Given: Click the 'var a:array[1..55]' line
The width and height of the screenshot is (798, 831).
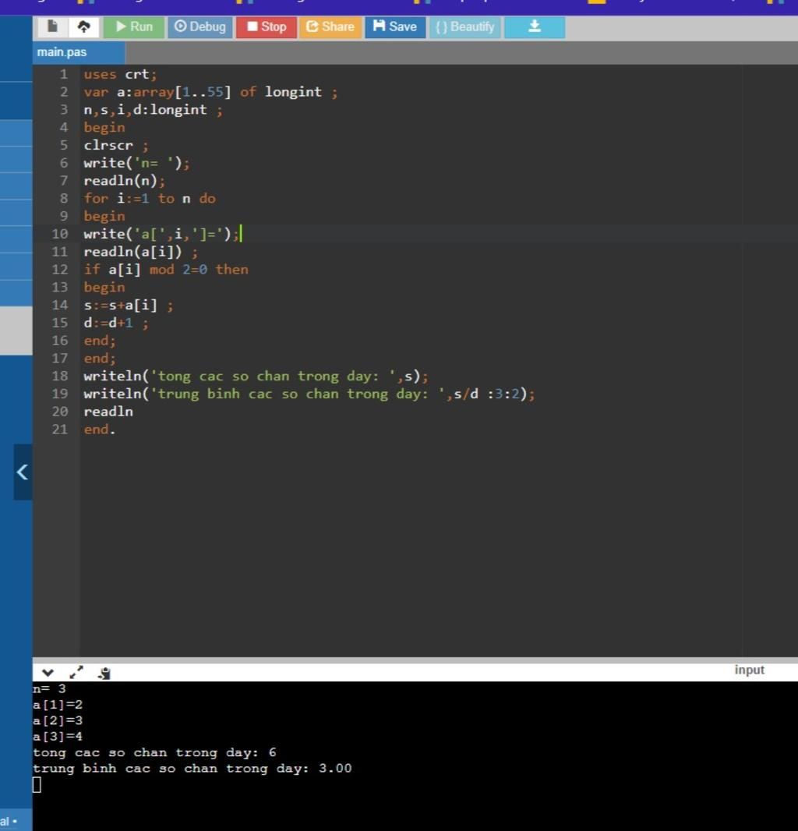Looking at the screenshot, I should pos(210,92).
